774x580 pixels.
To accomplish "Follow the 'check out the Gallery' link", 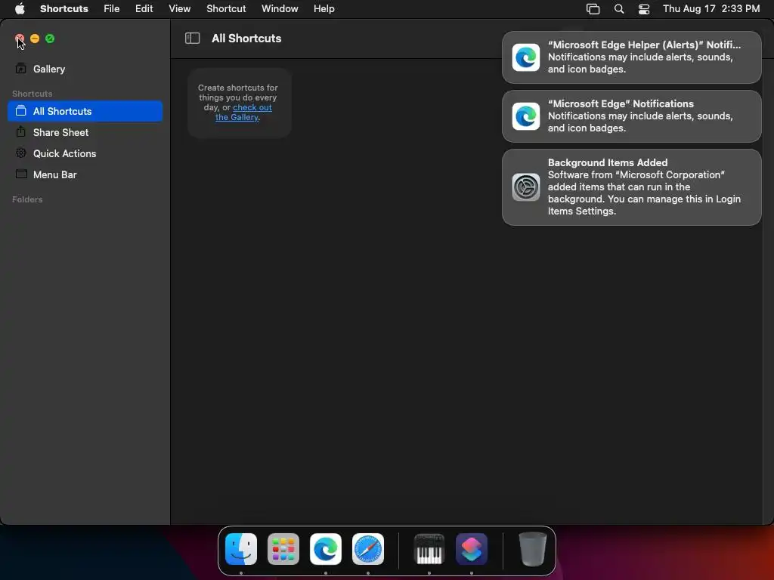I will 243,113.
